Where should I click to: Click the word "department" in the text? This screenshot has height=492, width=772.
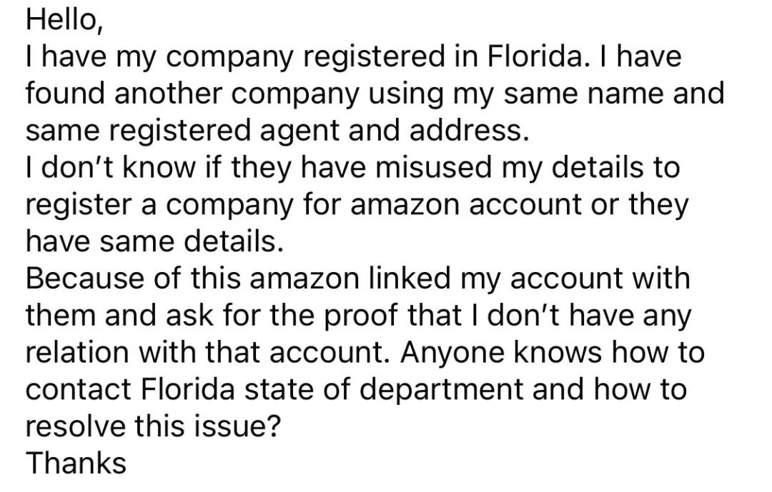click(x=445, y=389)
